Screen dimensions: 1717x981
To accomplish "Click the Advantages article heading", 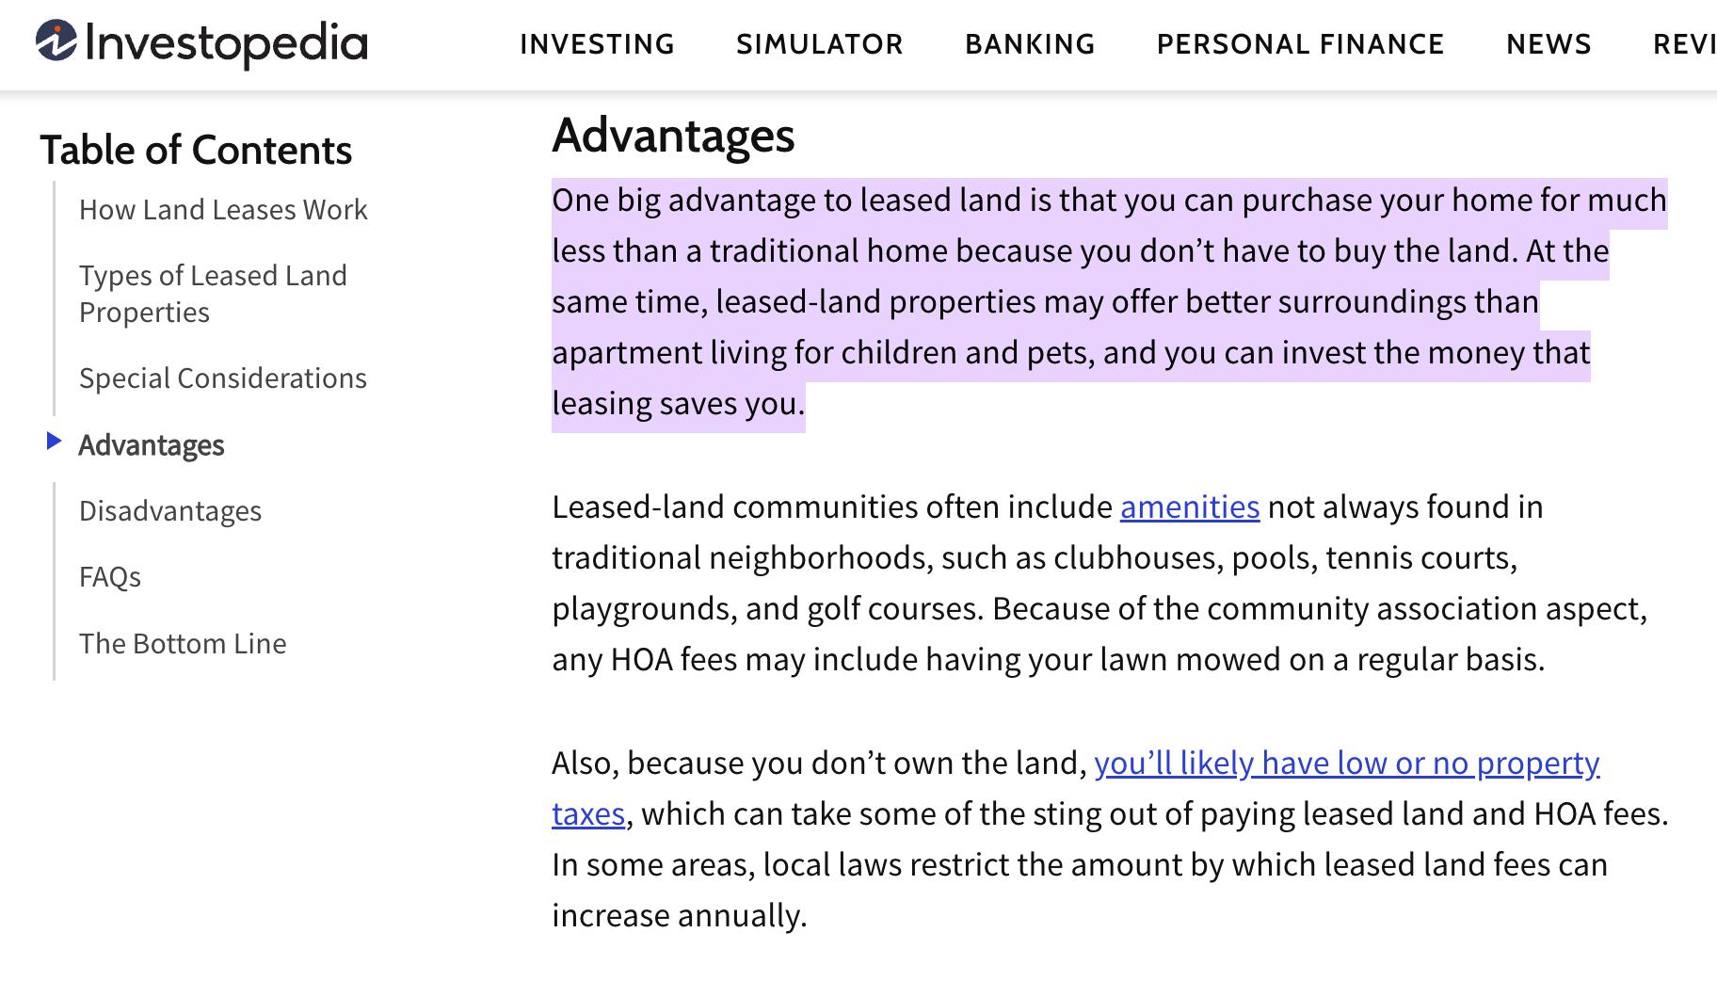I will [673, 135].
